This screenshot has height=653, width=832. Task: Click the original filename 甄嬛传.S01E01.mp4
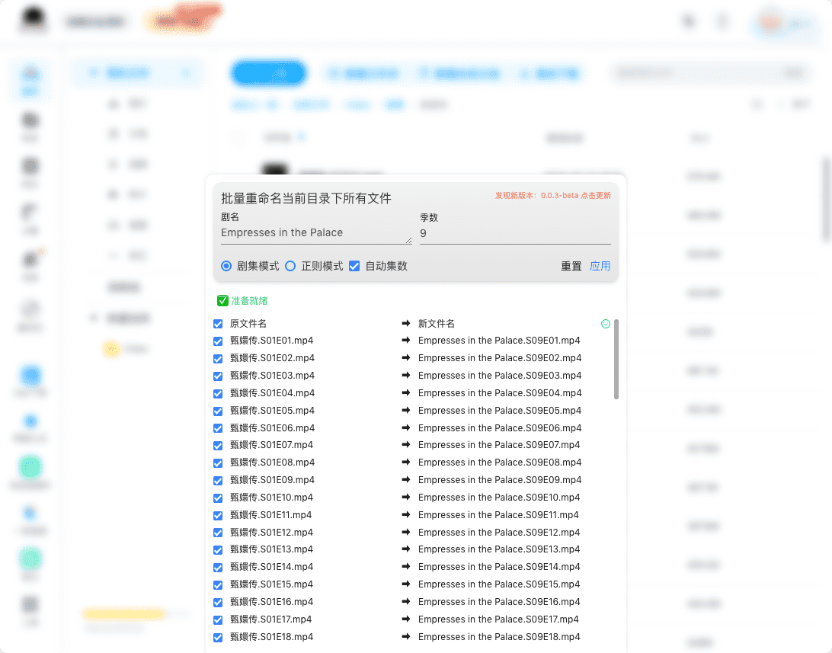pos(272,341)
